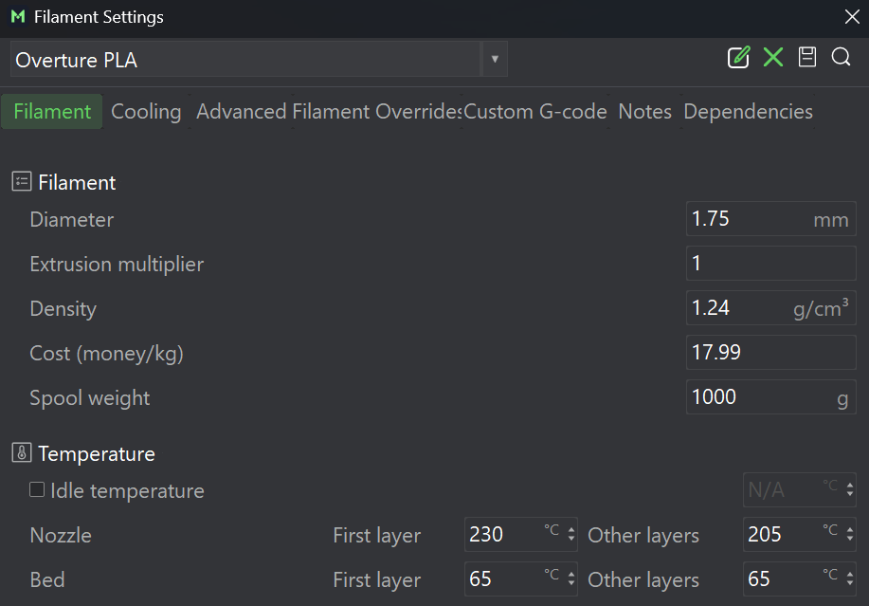
Task: Click the Filament Settings window title text
Action: (x=99, y=17)
